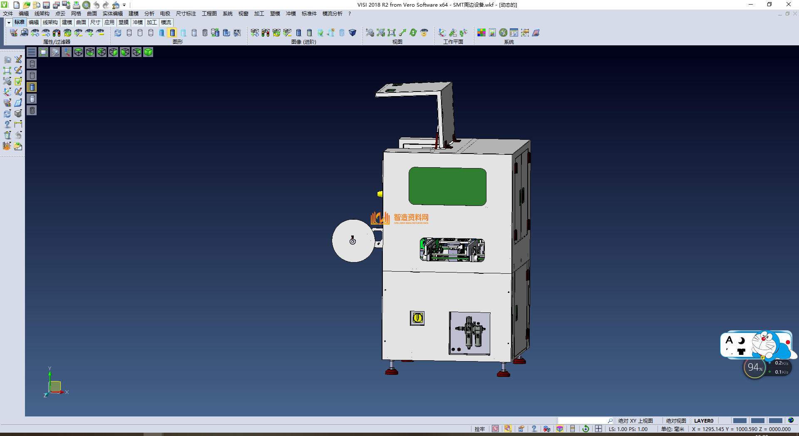Click the 1:1 zoom view icon
The height and width of the screenshot is (436, 799).
392,32
